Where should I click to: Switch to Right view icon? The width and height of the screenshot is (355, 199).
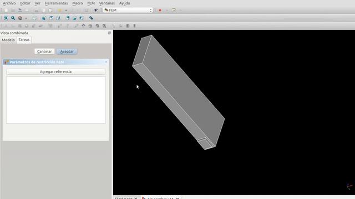tap(58, 18)
